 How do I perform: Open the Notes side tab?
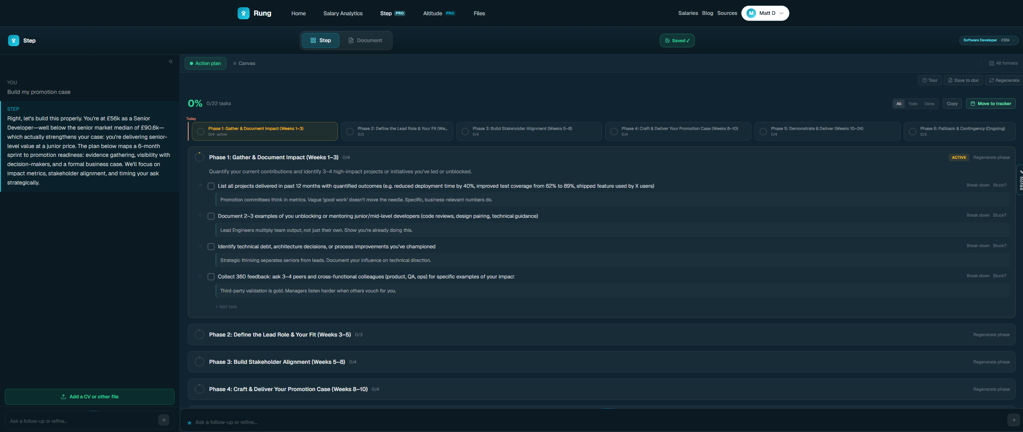coord(1020,180)
